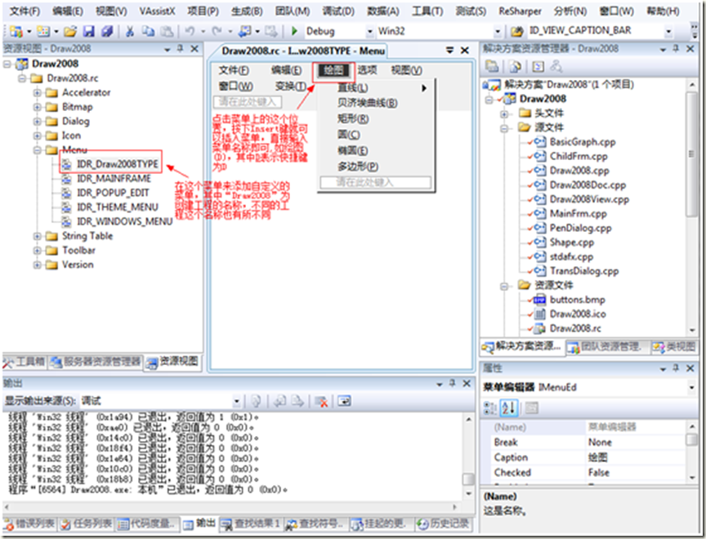Click the Show All Files icon in Solution Explorer
This screenshot has width=706, height=539.
click(x=515, y=67)
